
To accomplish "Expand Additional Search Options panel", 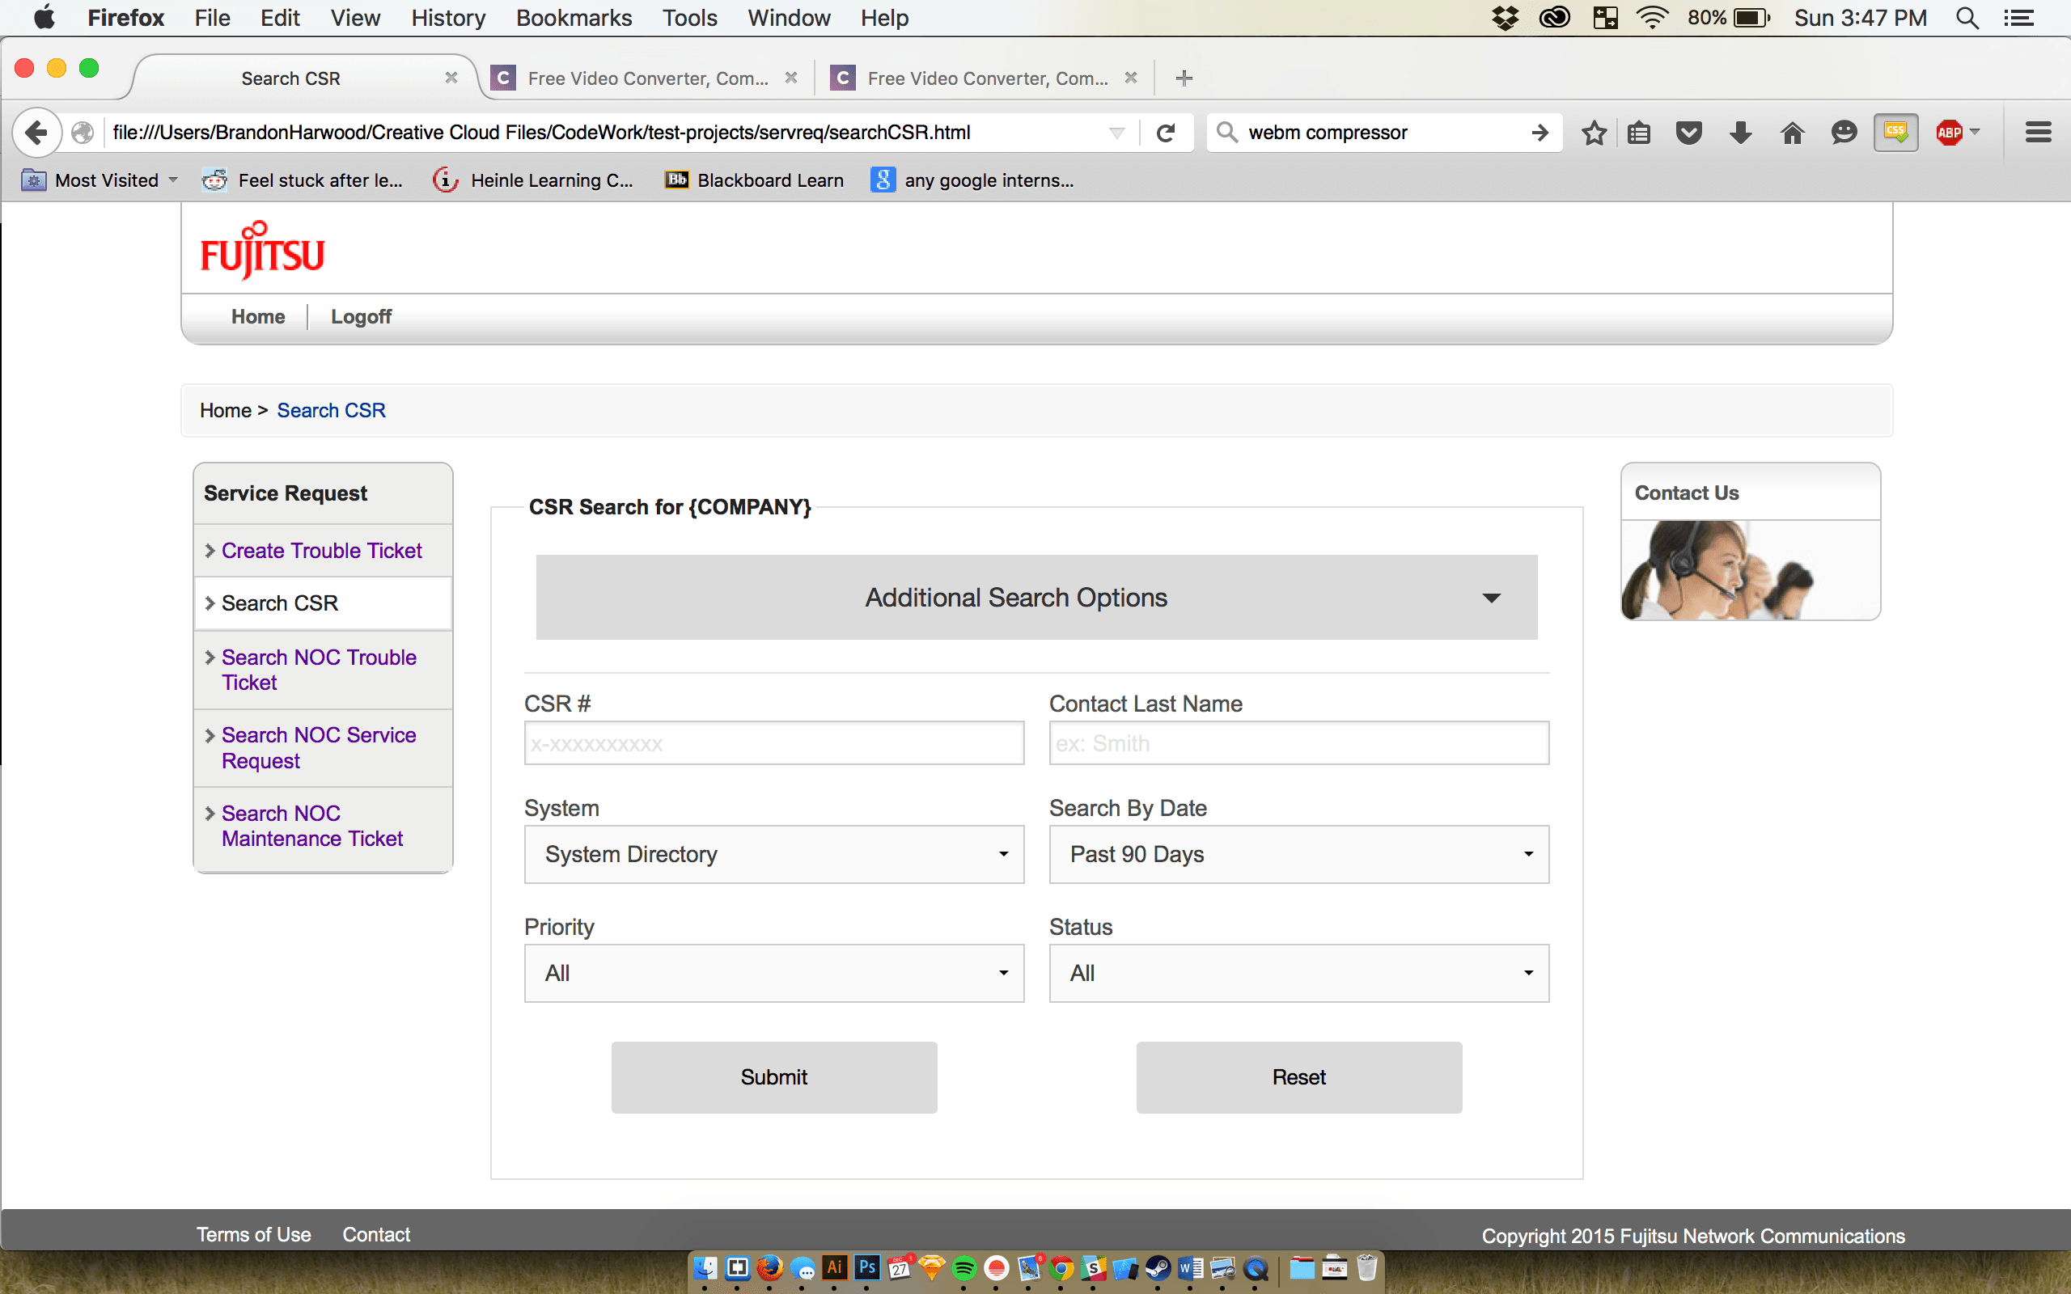I will [x=1035, y=598].
